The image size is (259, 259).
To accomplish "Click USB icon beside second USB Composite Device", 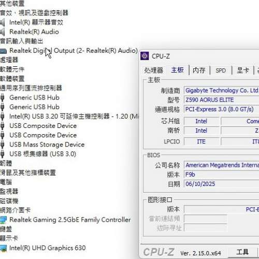I will tap(3, 135).
